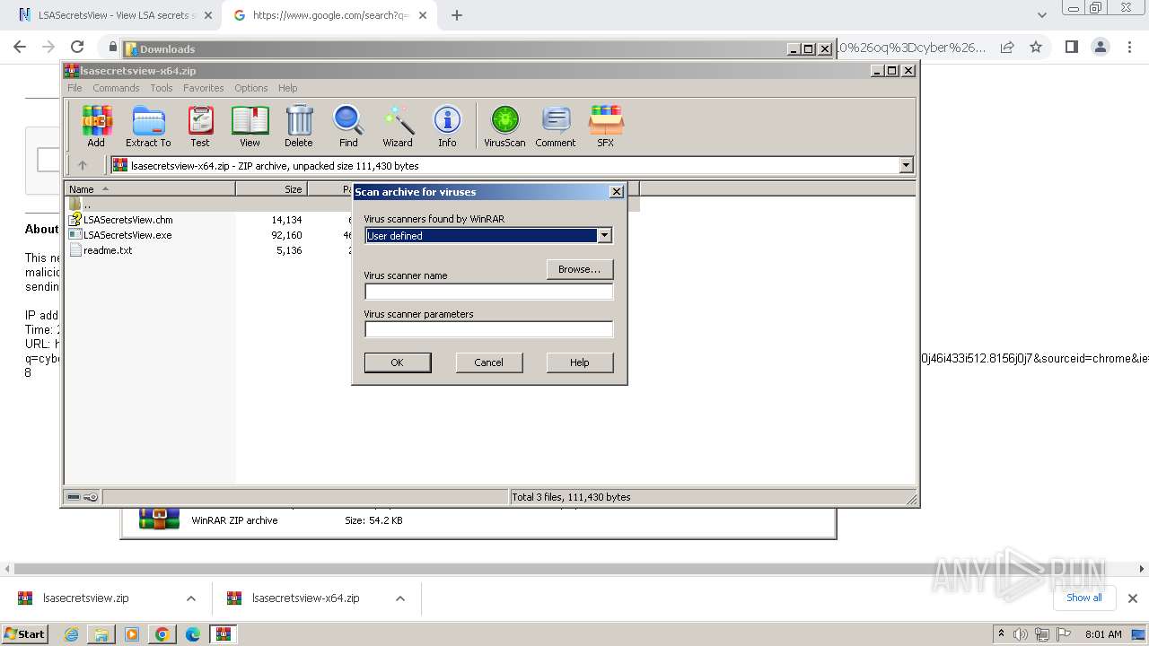The height and width of the screenshot is (646, 1149).
Task: Click OK in the scan dialog
Action: [398, 362]
